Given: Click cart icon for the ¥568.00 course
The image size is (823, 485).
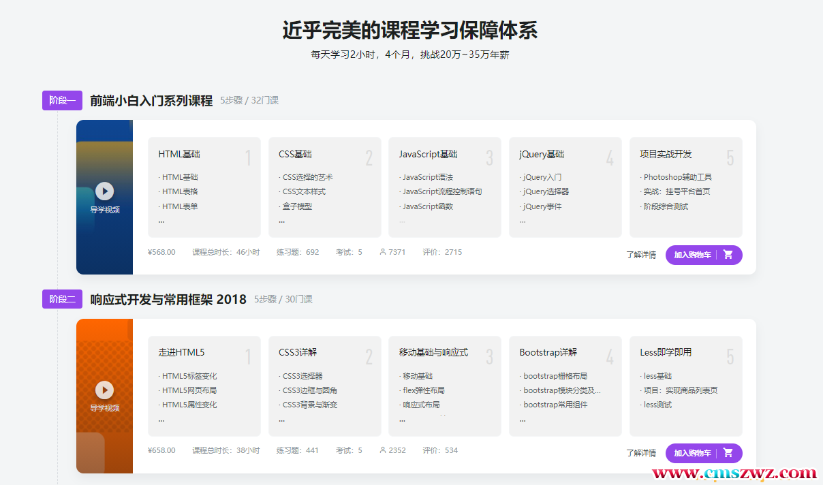Looking at the screenshot, I should 728,255.
